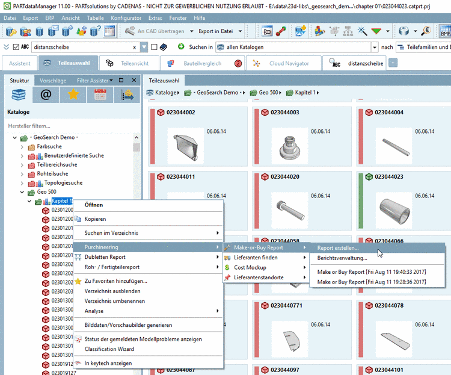Click the roll/coil toolbar icon
451x375 pixels.
point(404,31)
